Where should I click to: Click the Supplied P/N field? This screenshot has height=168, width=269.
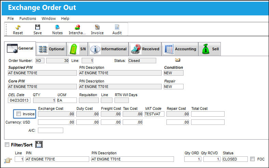pos(42,73)
